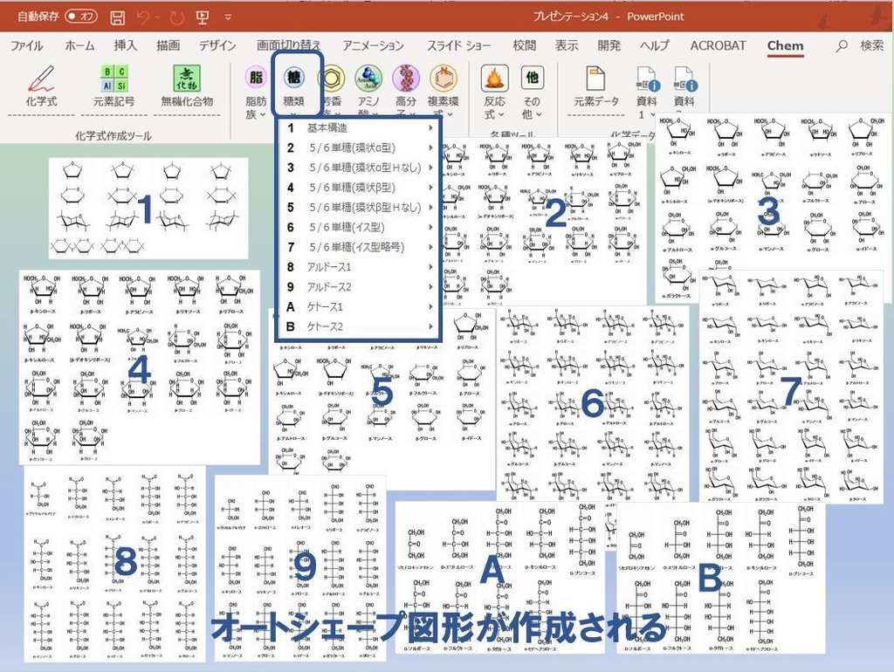Open the 元素データ element data document

point(595,86)
